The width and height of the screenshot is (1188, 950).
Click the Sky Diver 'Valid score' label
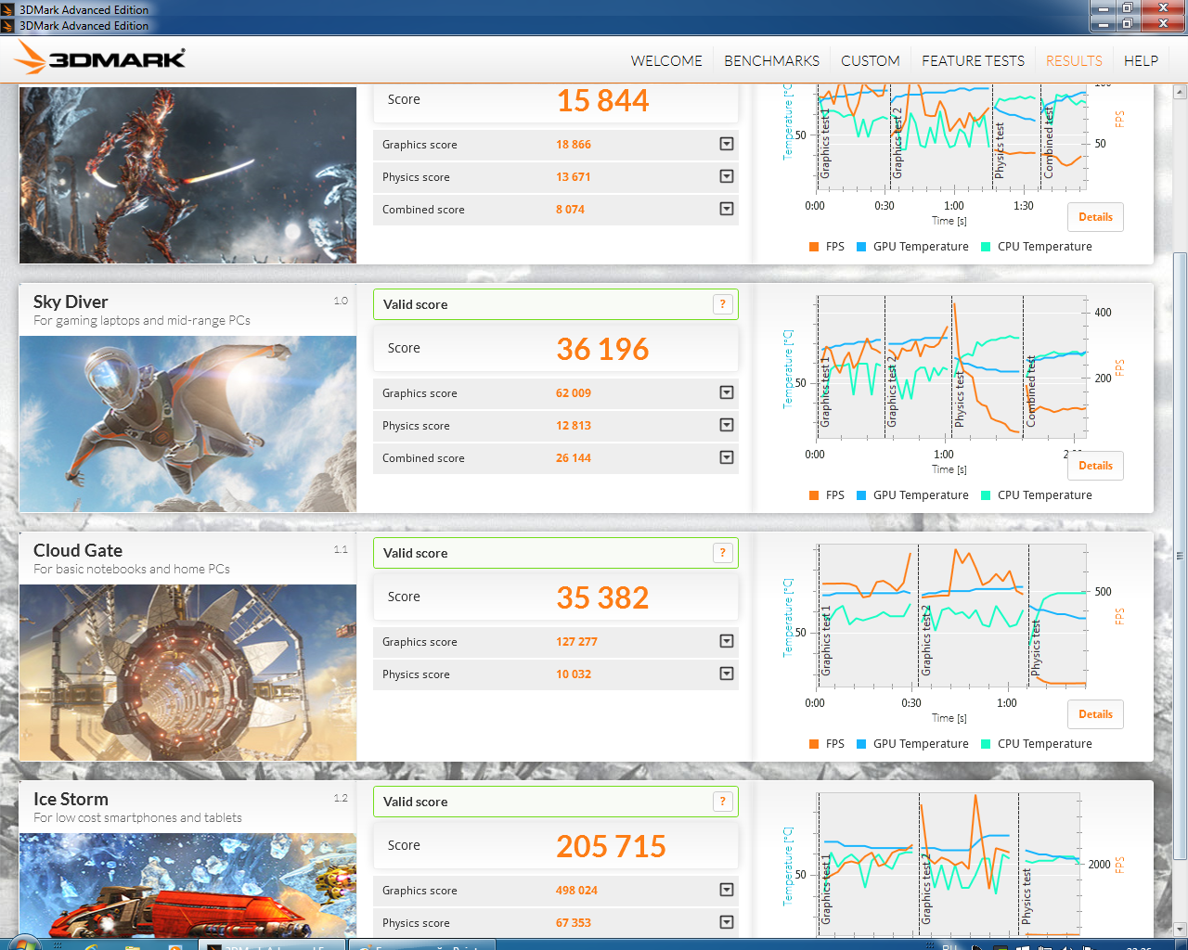(x=416, y=304)
